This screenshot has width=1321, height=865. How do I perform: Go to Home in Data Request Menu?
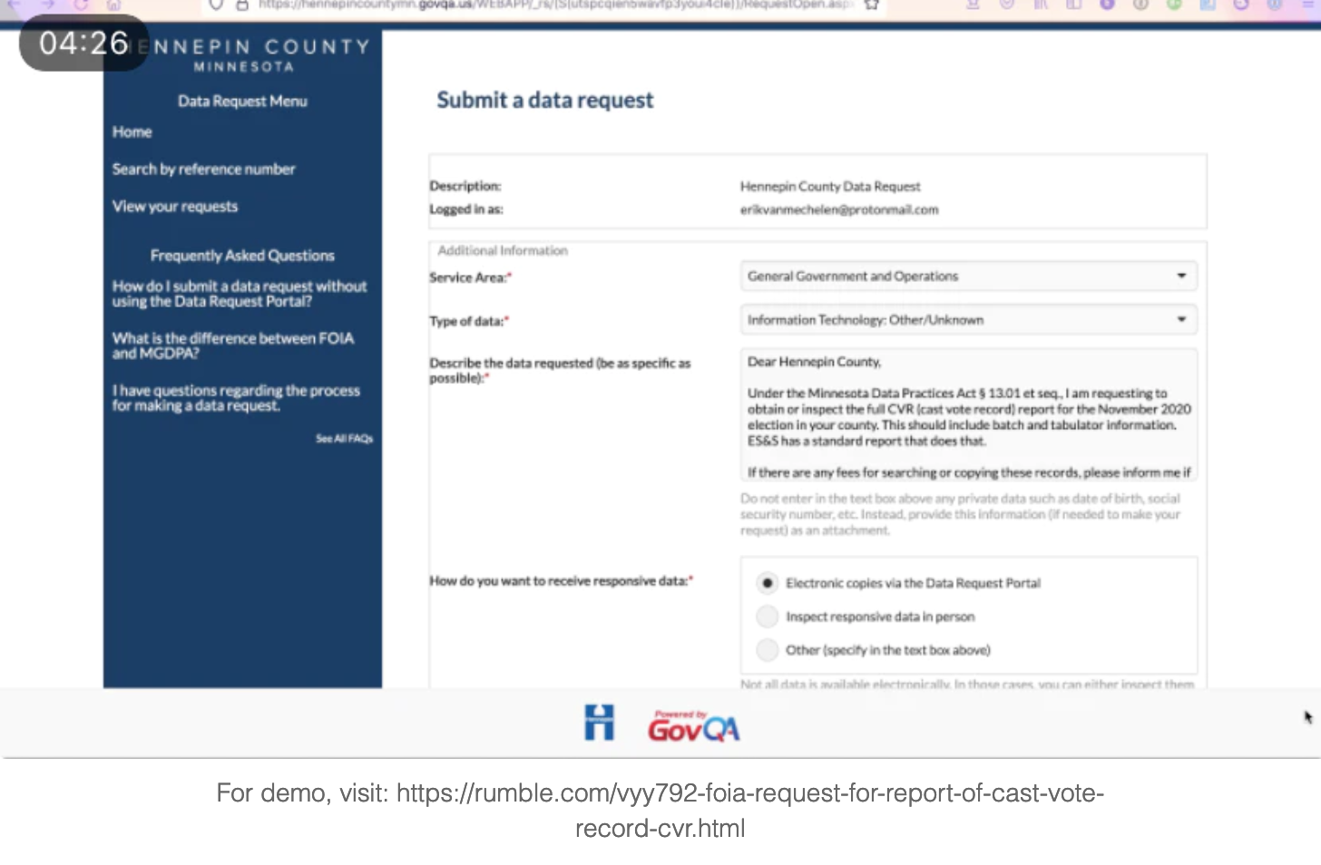point(132,132)
